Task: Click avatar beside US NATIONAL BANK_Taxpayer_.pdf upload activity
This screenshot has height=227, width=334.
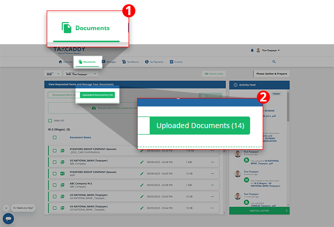Action: tap(238, 154)
